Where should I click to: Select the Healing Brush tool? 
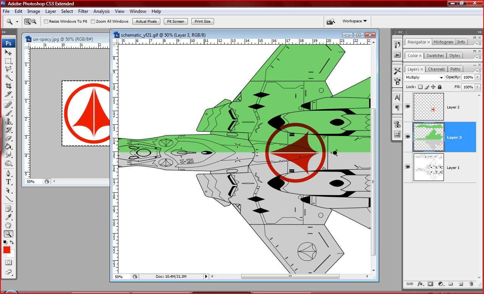[x=8, y=105]
